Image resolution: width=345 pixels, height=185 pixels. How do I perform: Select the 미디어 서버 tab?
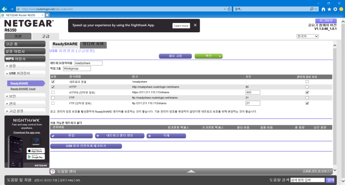[x=93, y=44]
